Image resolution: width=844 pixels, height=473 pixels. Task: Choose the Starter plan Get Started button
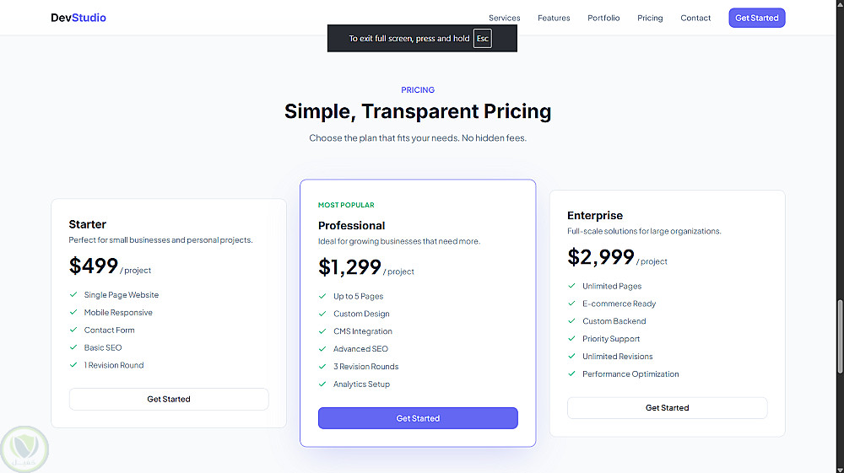pyautogui.click(x=169, y=399)
